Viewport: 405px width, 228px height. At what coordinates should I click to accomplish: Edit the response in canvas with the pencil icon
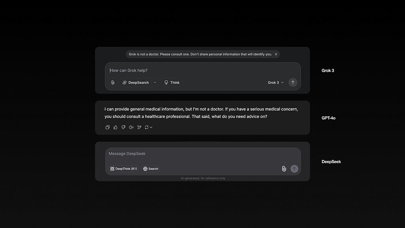[139, 127]
